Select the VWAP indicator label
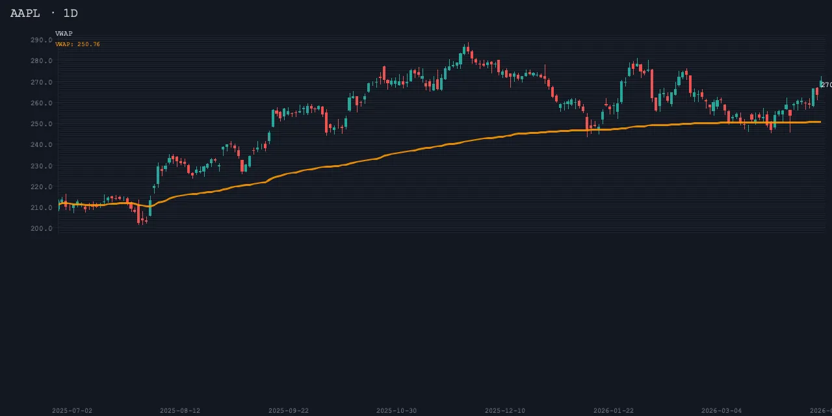832x416 pixels. pyautogui.click(x=64, y=34)
